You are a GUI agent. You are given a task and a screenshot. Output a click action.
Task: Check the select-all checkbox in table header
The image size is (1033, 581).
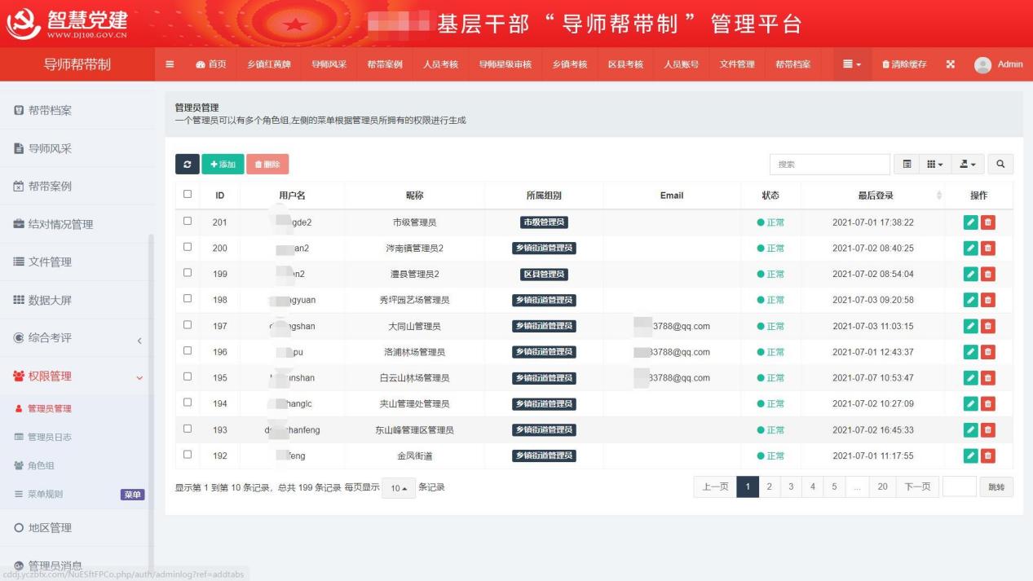coord(188,195)
